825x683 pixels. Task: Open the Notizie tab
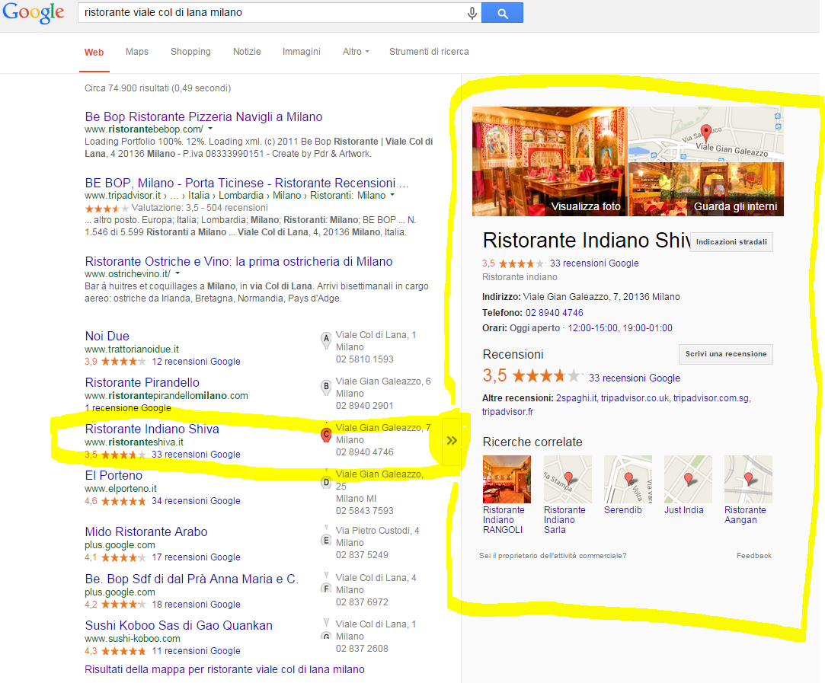click(247, 52)
